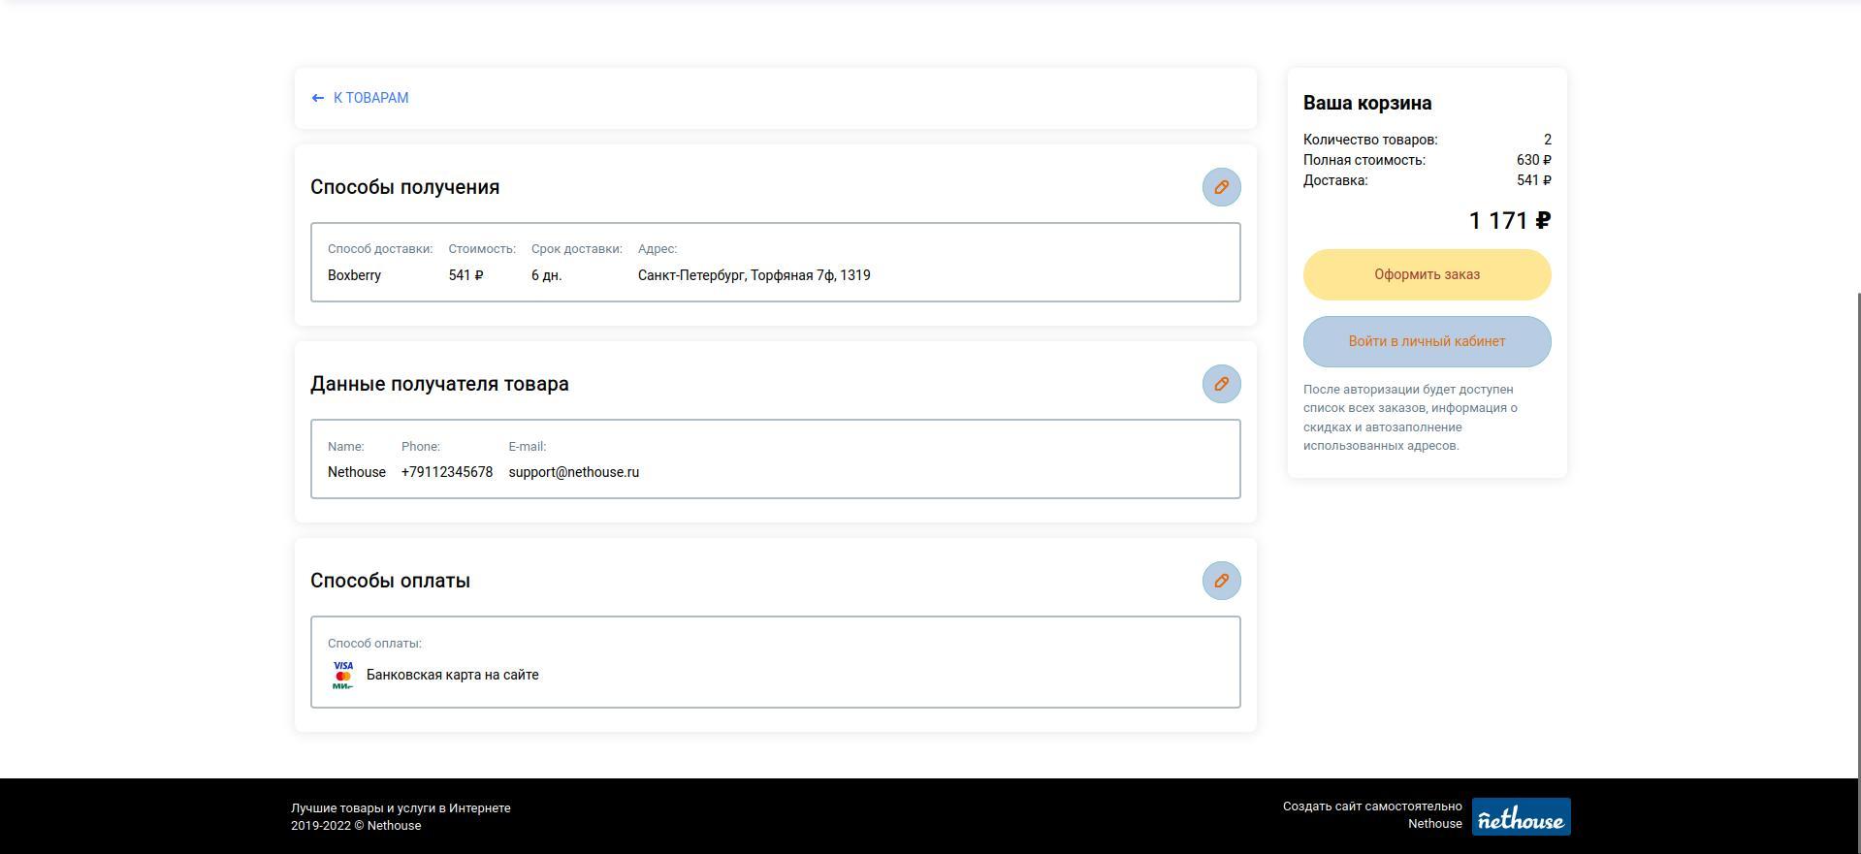Click the back arrow icon before К ТОВАРАМ
The image size is (1861, 854).
(x=318, y=98)
